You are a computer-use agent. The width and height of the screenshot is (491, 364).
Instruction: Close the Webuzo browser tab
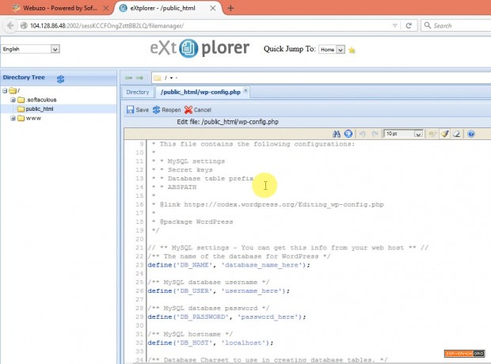pyautogui.click(x=106, y=8)
